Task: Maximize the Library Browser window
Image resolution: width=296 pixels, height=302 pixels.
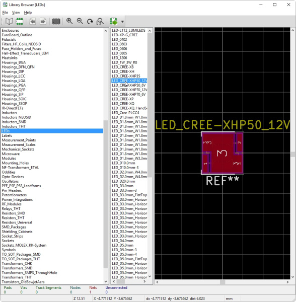Action: pos(275,5)
